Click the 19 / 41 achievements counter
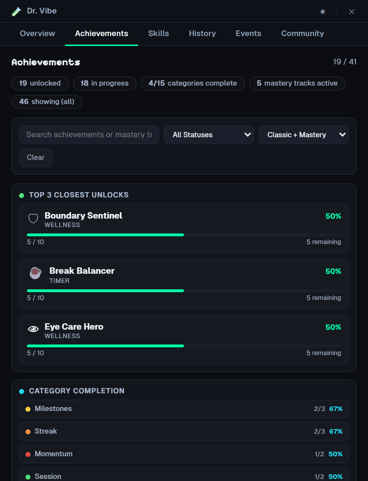 [x=345, y=62]
